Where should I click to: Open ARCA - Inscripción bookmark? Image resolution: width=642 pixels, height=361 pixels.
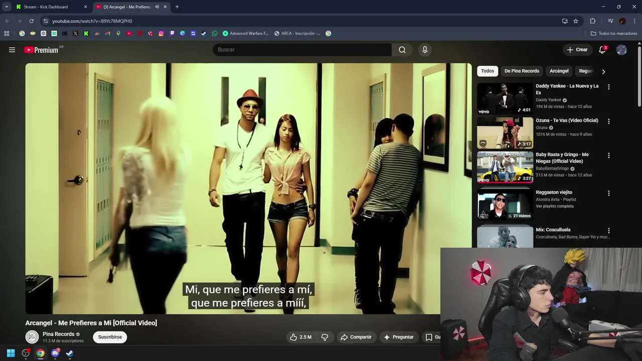coord(297,34)
